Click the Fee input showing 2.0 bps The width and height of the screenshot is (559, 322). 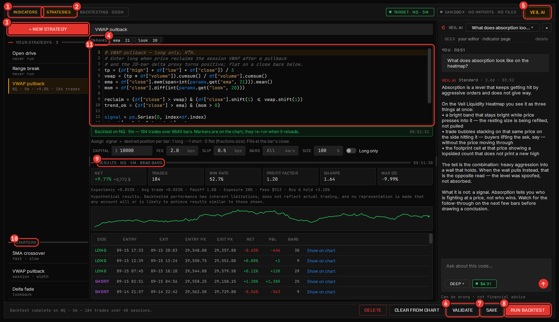click(x=182, y=151)
